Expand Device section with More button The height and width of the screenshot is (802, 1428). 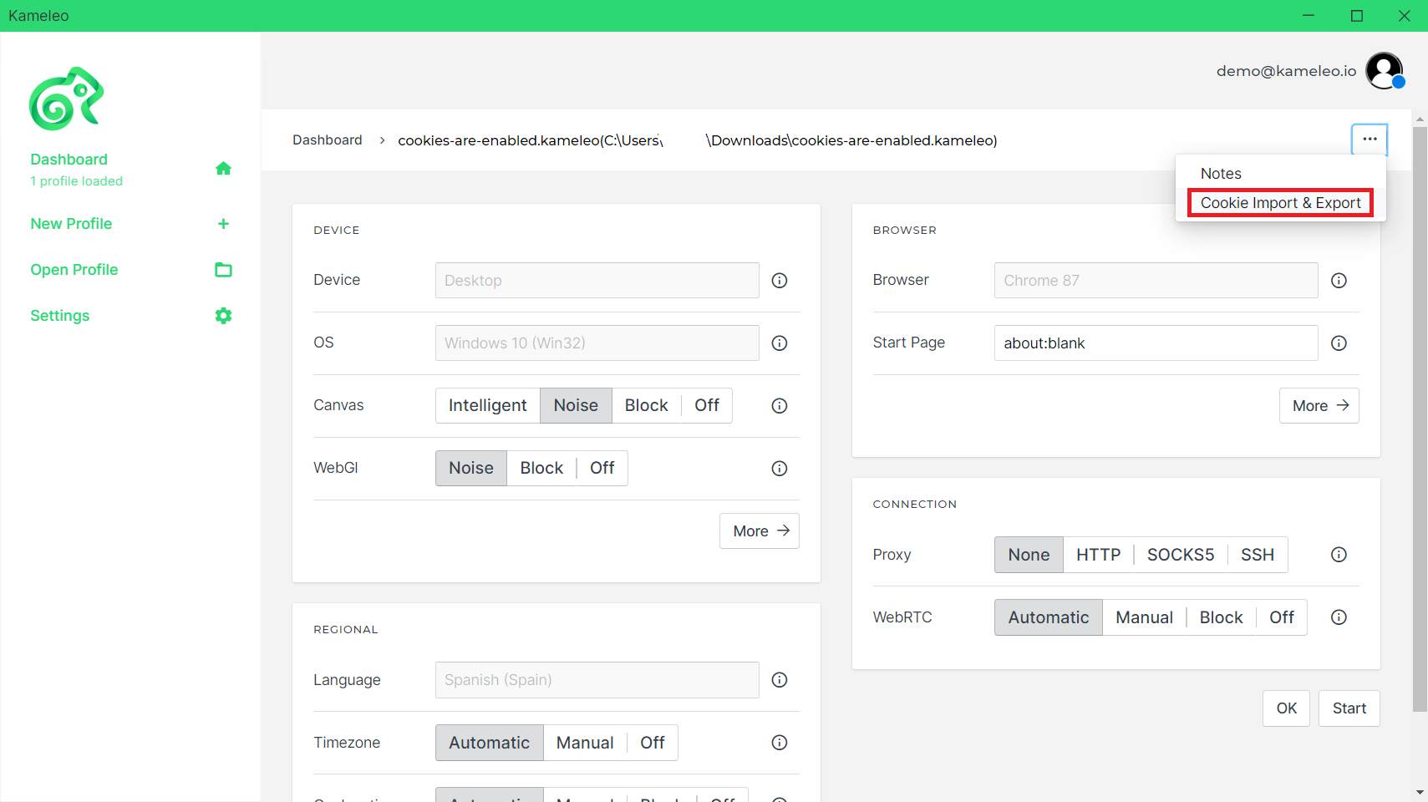coord(760,531)
